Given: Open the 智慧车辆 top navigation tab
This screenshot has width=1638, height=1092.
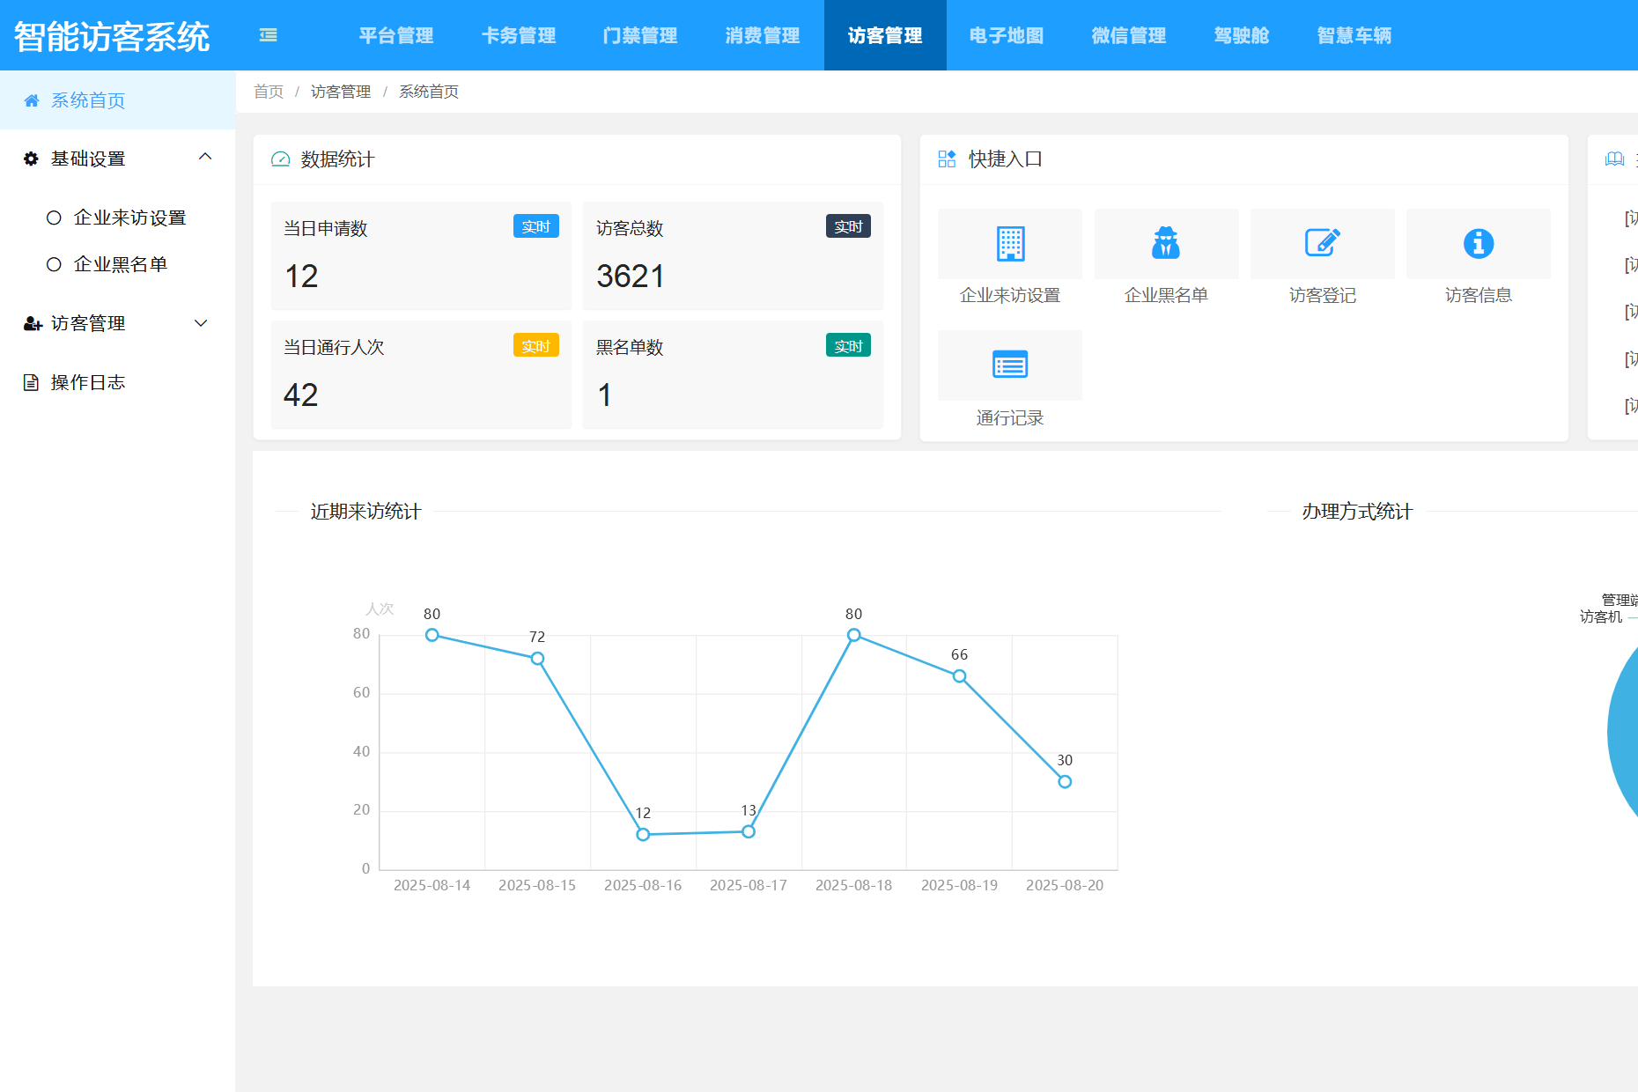Looking at the screenshot, I should 1354,35.
